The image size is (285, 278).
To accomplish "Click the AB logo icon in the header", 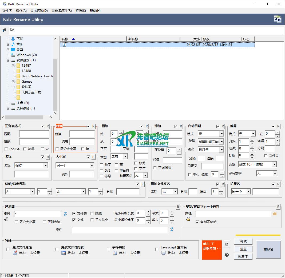I will pyautogui.click(x=278, y=19).
